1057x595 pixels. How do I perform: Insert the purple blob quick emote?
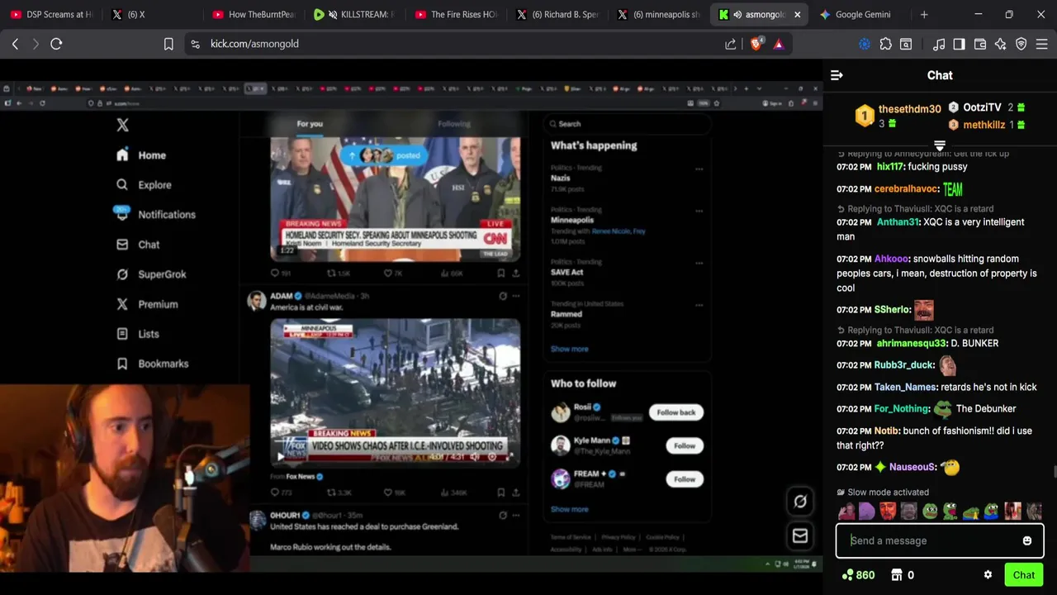point(866,512)
